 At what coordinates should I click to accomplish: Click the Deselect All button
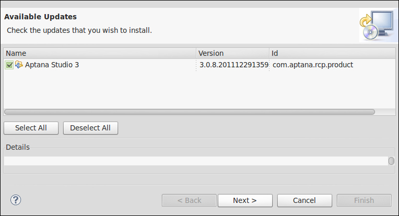[90, 128]
